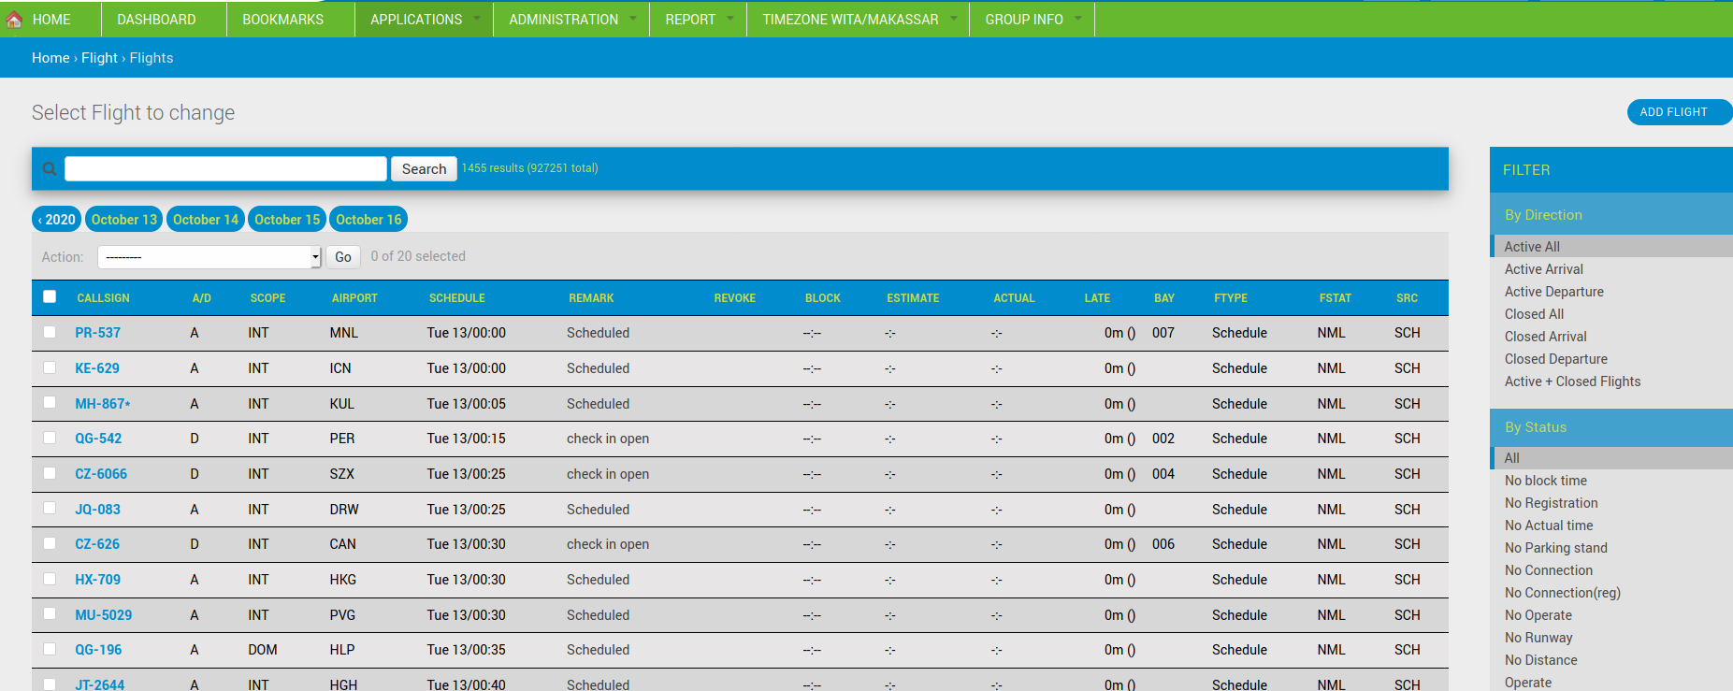Click the Home house icon
1733x691 pixels.
click(14, 20)
